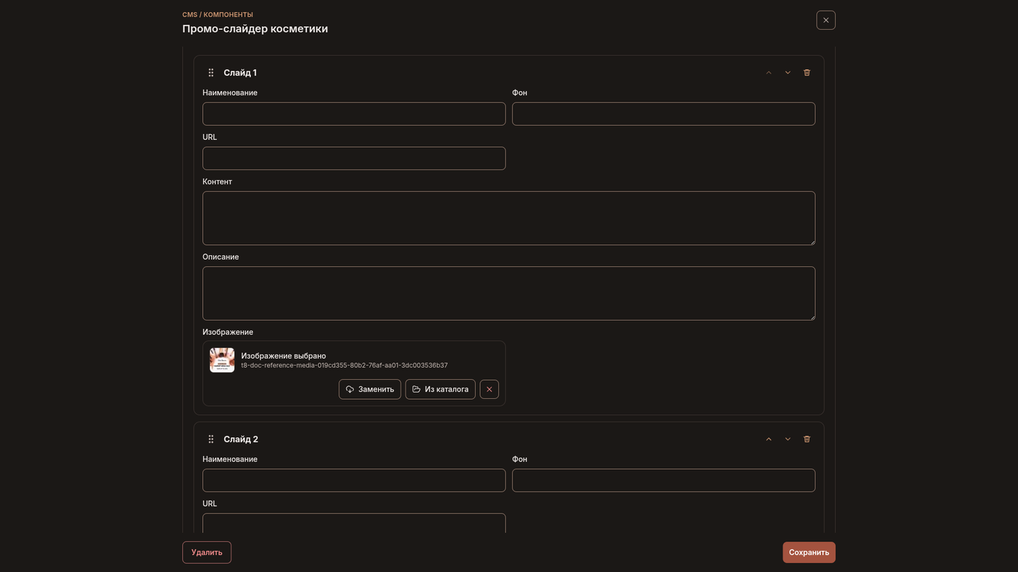Viewport: 1018px width, 572px height.
Task: Move Слайд 1 down with chevron icon
Action: [x=788, y=73]
